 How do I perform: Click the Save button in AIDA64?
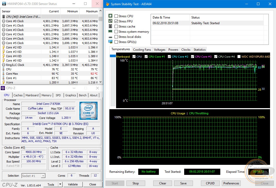[x=183, y=183]
